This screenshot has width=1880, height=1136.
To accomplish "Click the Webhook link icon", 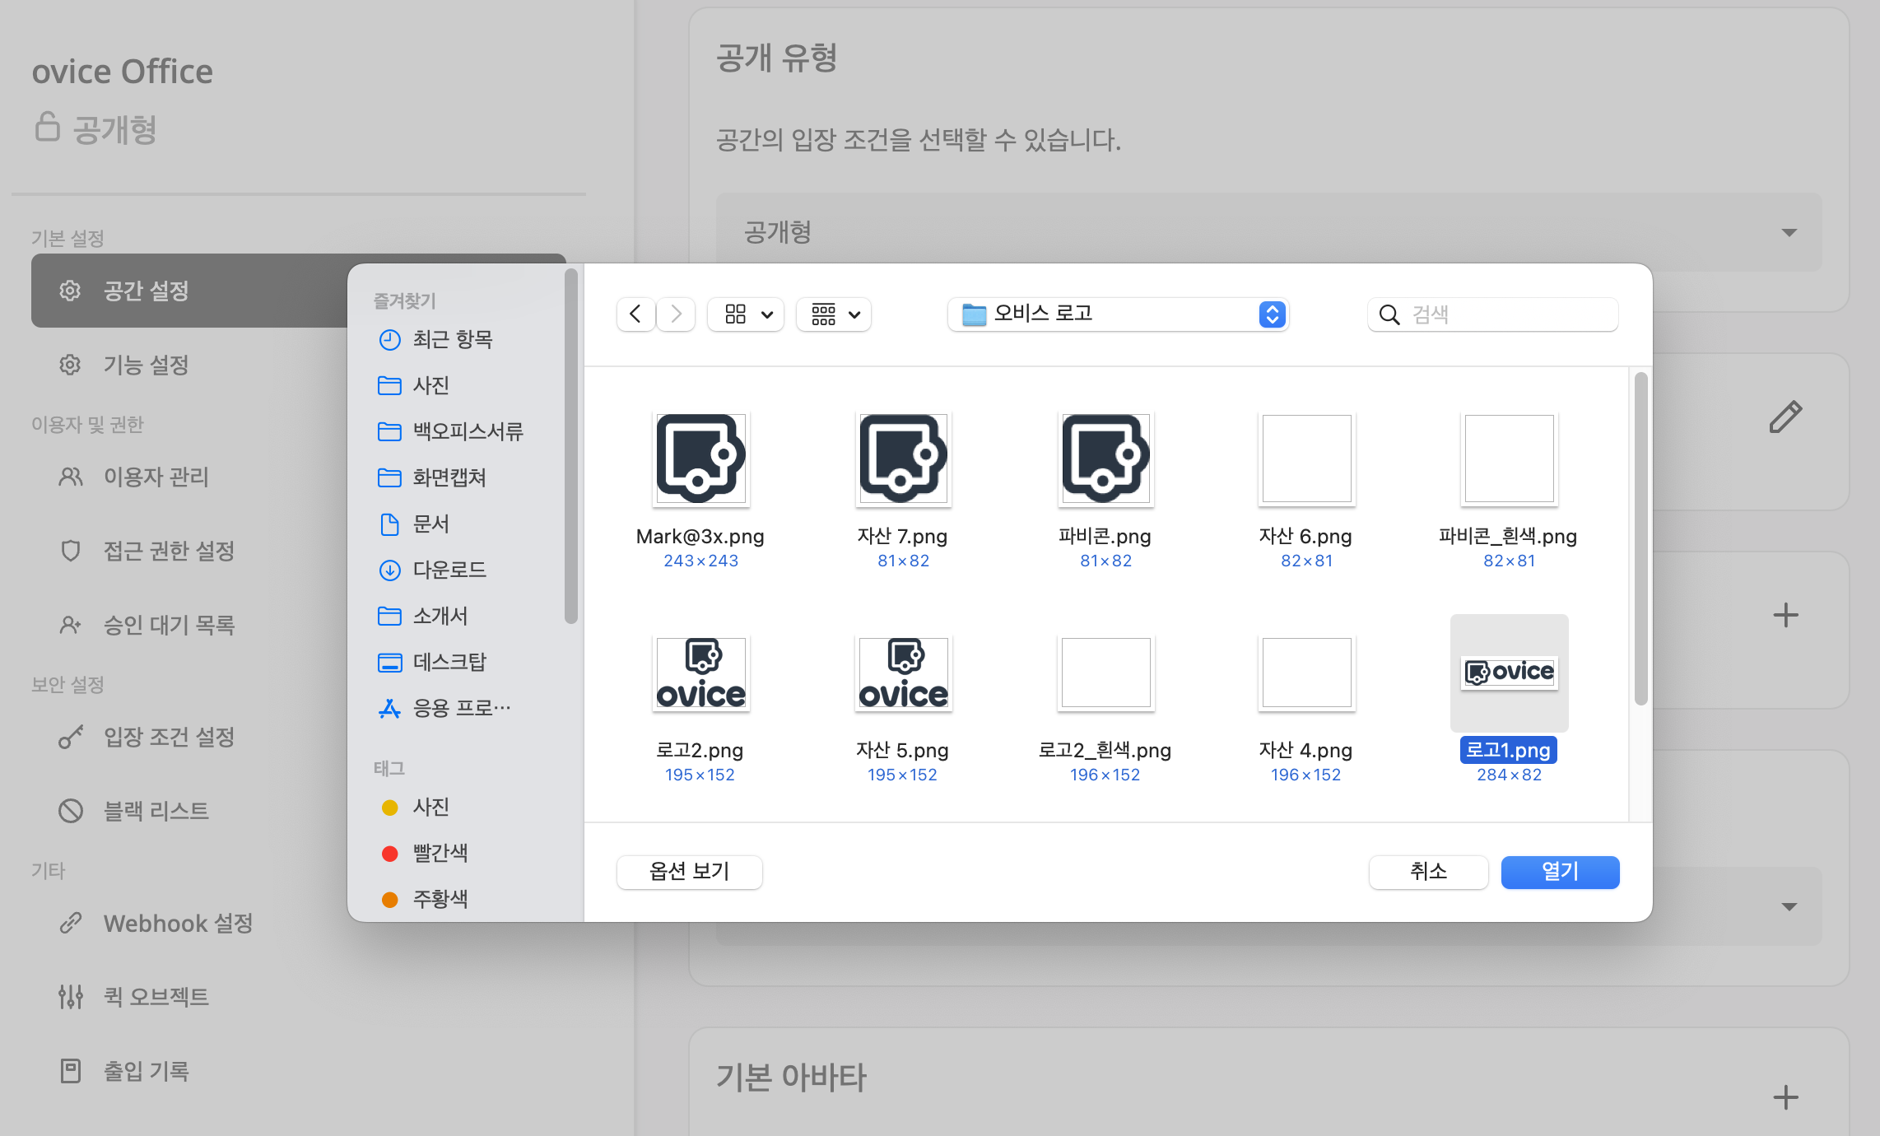I will (x=71, y=923).
